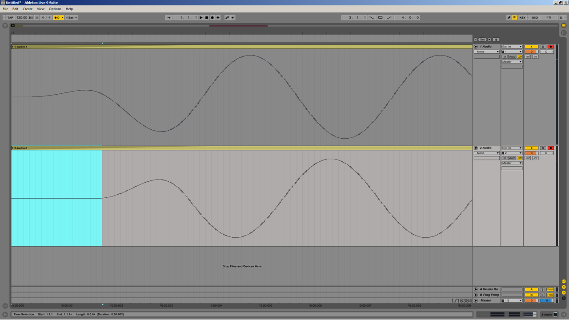Open the View menu
The width and height of the screenshot is (569, 320).
click(41, 9)
